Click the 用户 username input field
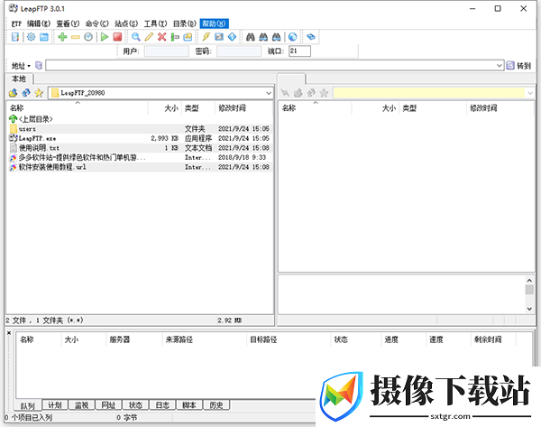 [x=166, y=51]
